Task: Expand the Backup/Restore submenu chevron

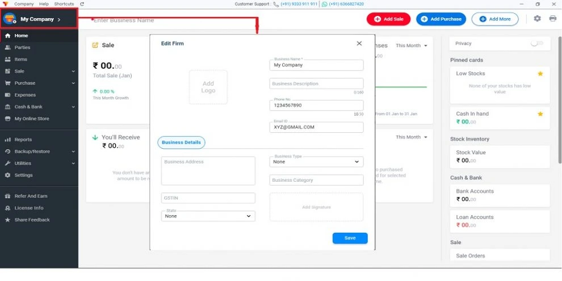Action: (x=73, y=152)
